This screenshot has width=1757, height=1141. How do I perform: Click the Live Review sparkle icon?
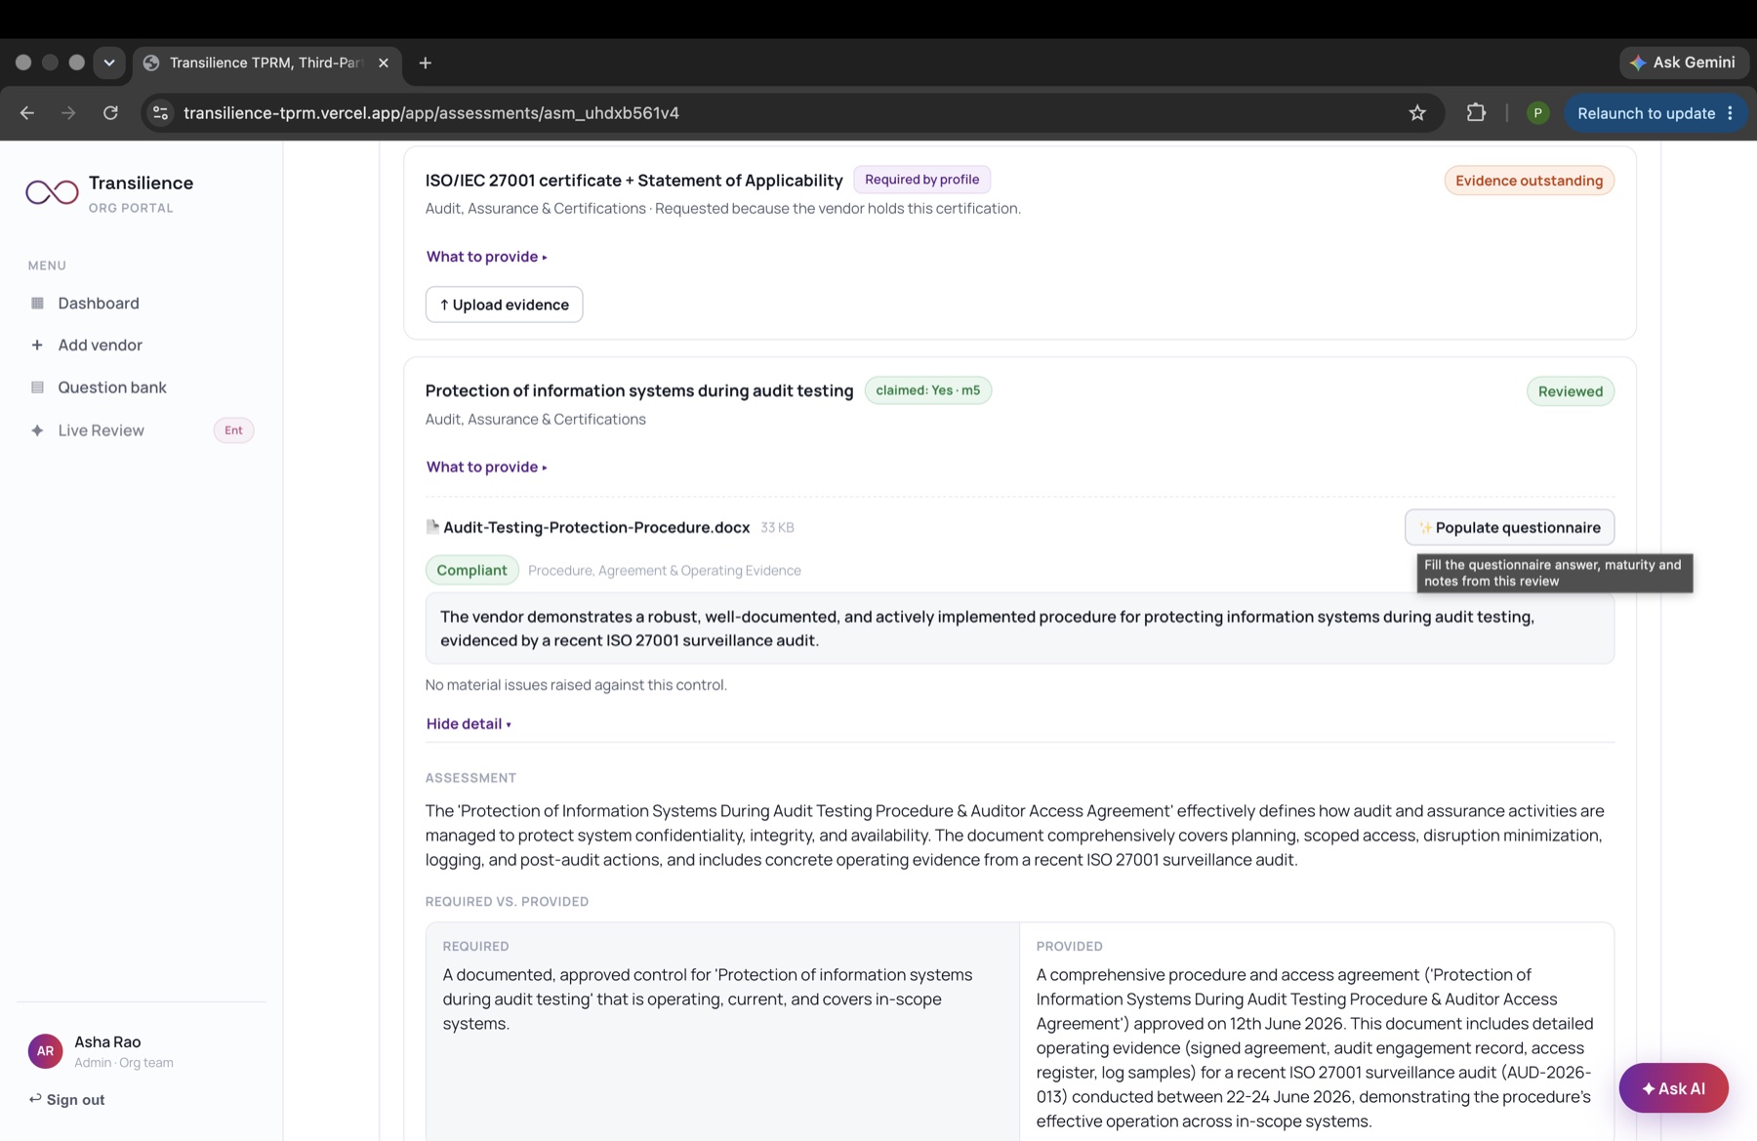point(37,430)
